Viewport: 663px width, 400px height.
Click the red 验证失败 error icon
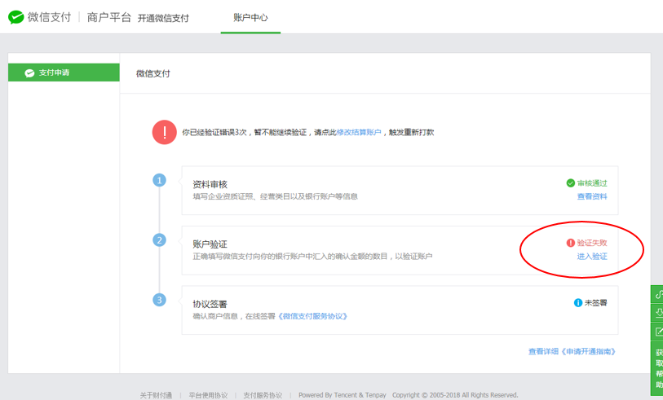click(570, 243)
